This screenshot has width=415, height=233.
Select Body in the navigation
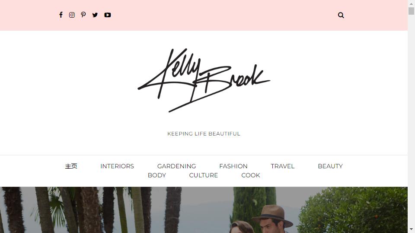[x=156, y=175]
